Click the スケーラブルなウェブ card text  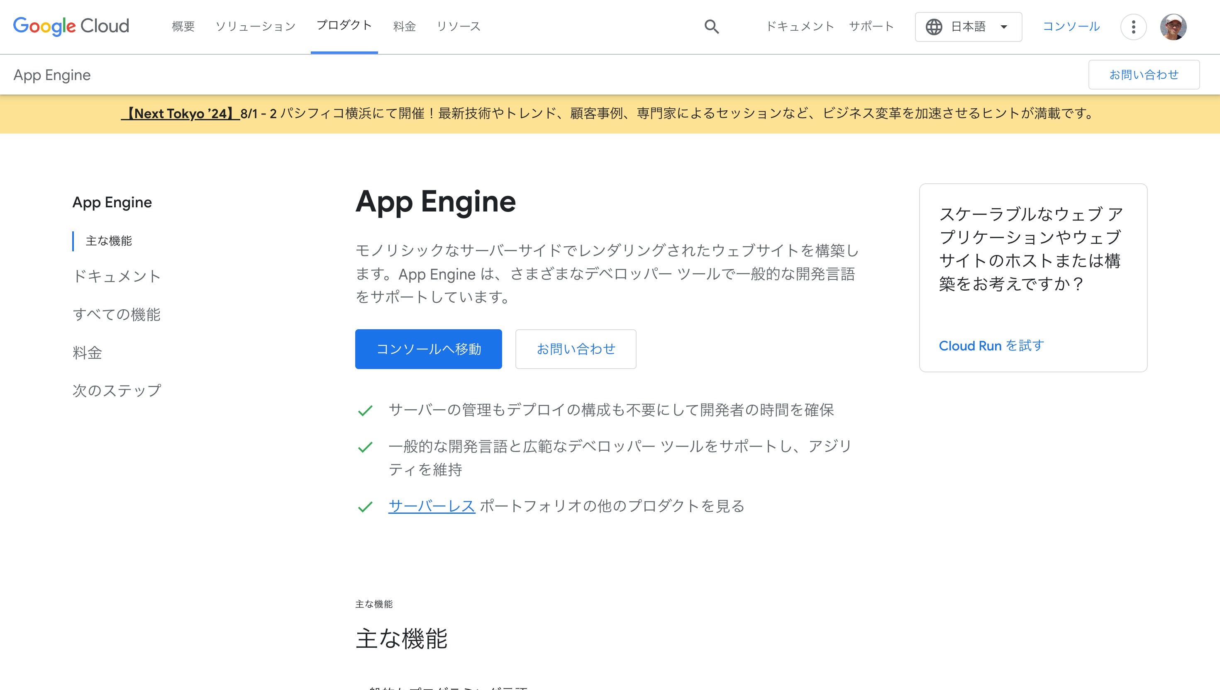click(x=1031, y=249)
